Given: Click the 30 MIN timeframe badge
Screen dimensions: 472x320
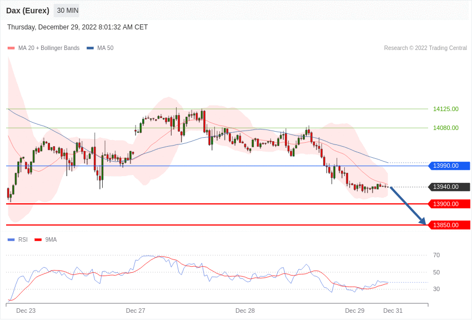Looking at the screenshot, I should click(67, 11).
